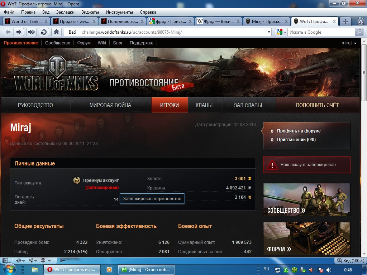The height and width of the screenshot is (275, 367).
Task: Expand the miraj user menu
Action: pyautogui.click(x=349, y=43)
